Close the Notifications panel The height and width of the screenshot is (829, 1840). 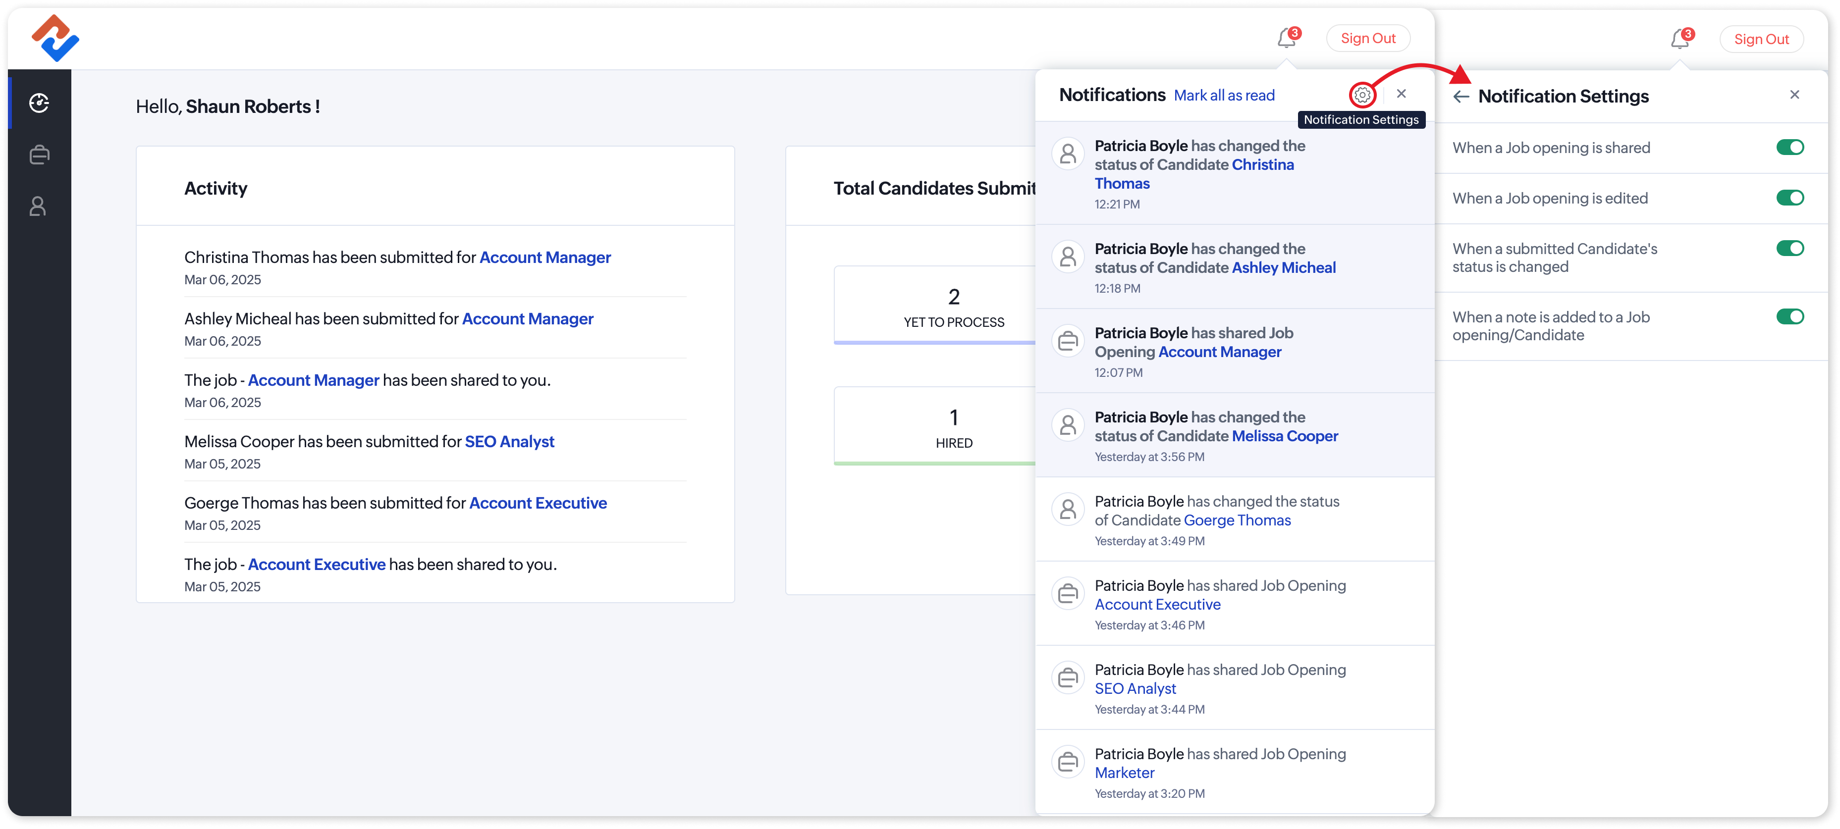pos(1401,94)
